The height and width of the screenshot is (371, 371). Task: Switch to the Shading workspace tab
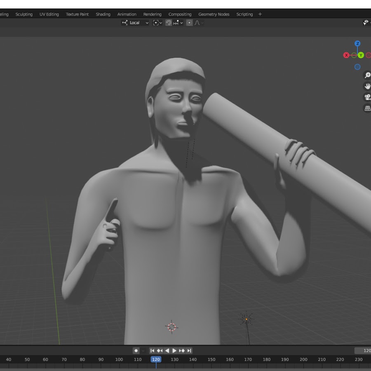point(103,14)
